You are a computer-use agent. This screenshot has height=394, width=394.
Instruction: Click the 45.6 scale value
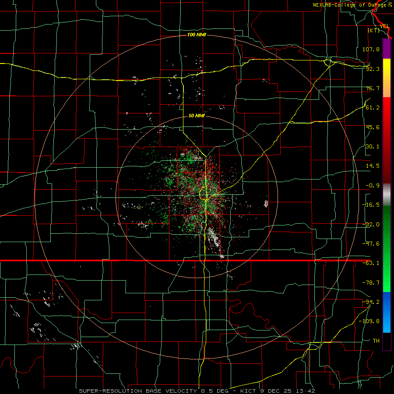pyautogui.click(x=373, y=127)
